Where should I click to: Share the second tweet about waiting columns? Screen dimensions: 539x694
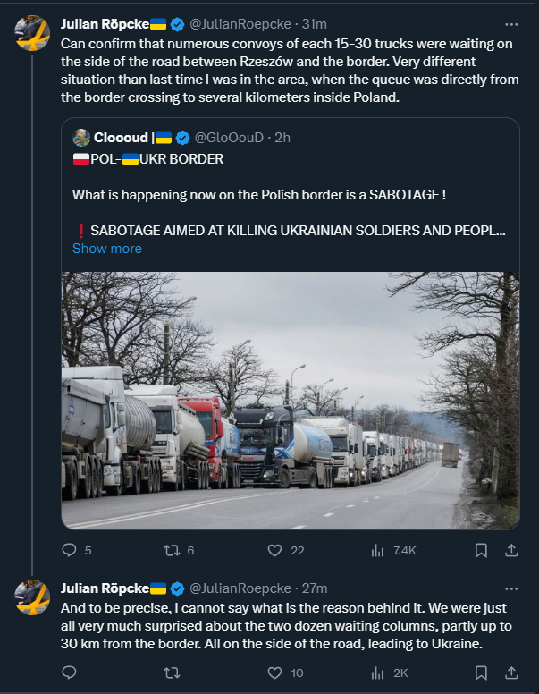[511, 673]
